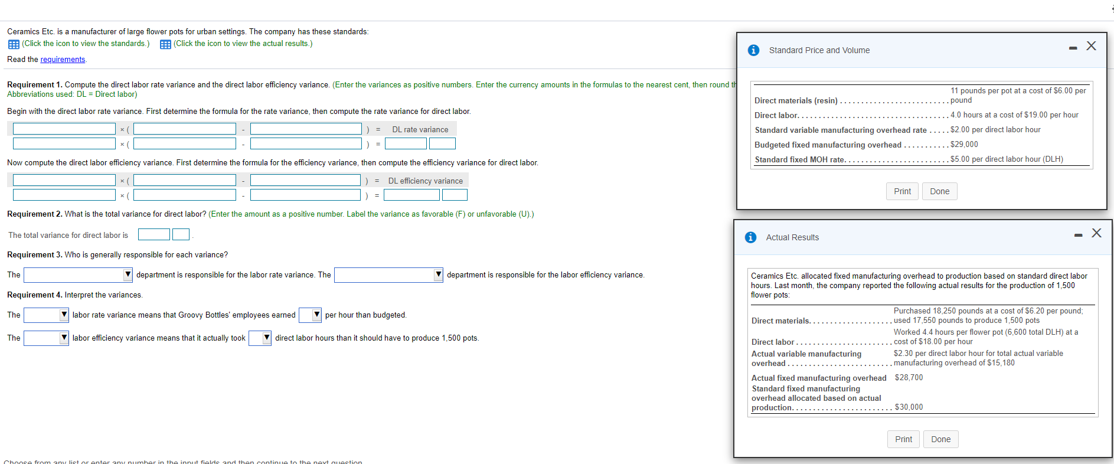Click the '$30,000' allocated overhead value
Image resolution: width=1114 pixels, height=464 pixels.
tap(909, 407)
